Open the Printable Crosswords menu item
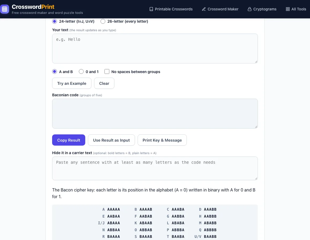Viewport: 310px width, 240px height. click(171, 9)
